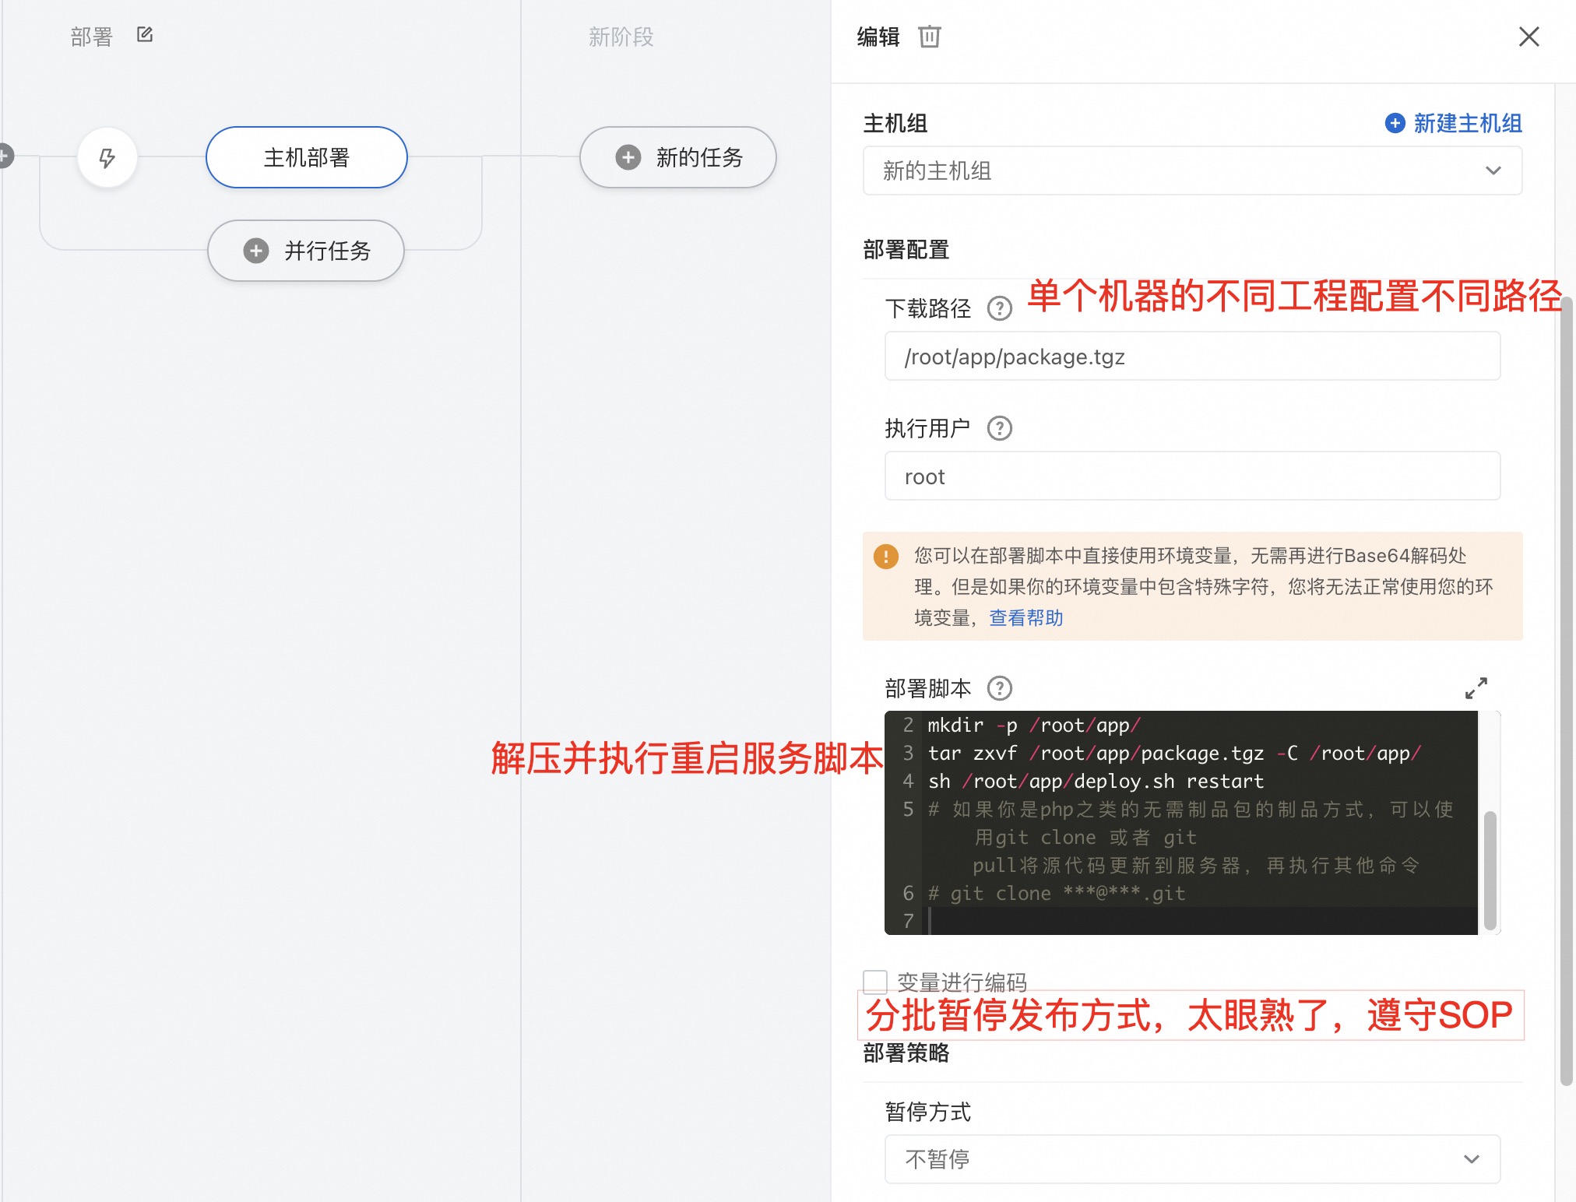Open the 主机组 dropdown
1576x1202 pixels.
tap(1192, 170)
